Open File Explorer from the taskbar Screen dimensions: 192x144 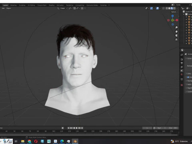pos(23,141)
